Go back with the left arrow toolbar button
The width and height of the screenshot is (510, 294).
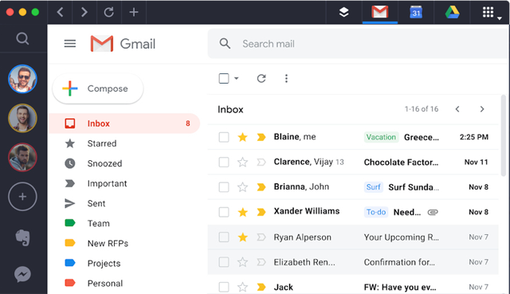coord(60,13)
